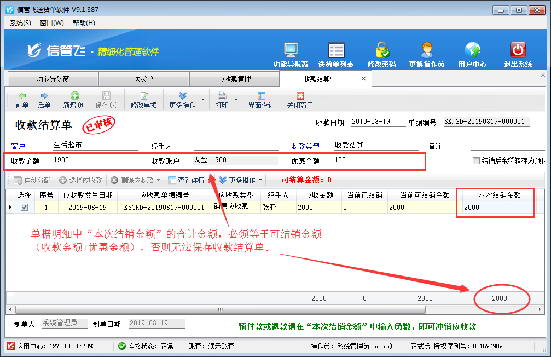551x357 pixels.
Task: Toggle the row 1 选择 checkbox
Action: click(24, 208)
